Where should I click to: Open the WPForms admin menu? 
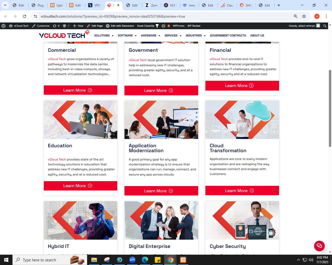179,26
